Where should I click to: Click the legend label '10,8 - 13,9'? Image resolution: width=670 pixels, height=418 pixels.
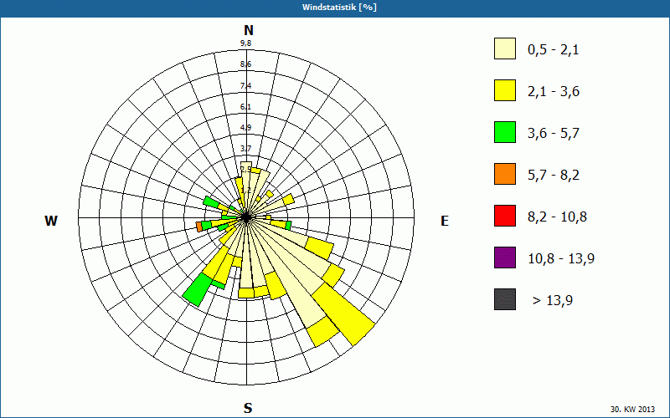tap(561, 259)
